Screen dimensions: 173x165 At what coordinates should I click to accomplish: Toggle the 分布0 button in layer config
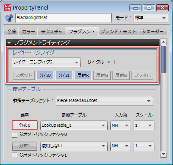[x=45, y=75]
